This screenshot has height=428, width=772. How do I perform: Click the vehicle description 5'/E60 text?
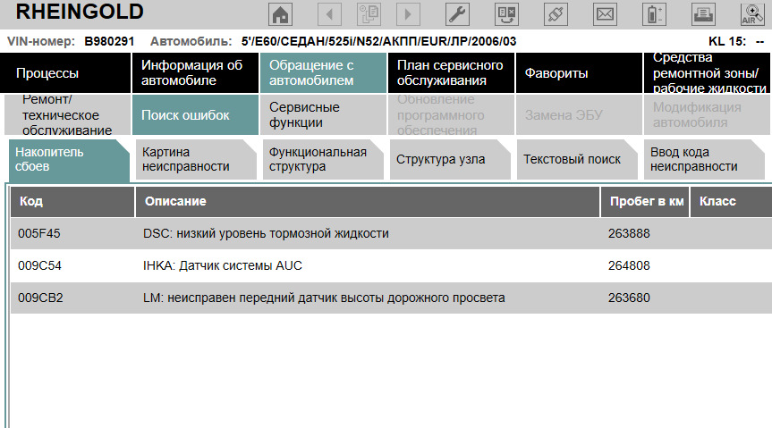(x=378, y=41)
